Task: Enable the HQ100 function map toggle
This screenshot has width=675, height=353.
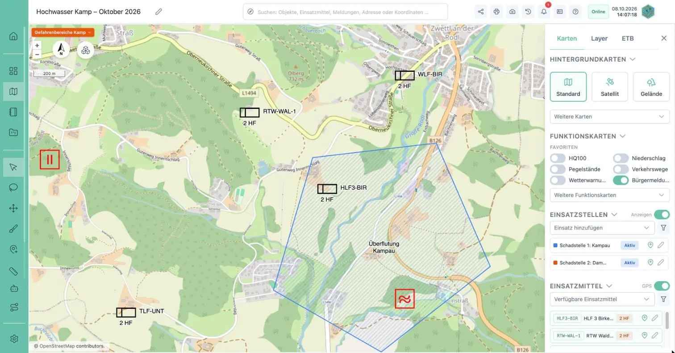Action: pos(558,158)
